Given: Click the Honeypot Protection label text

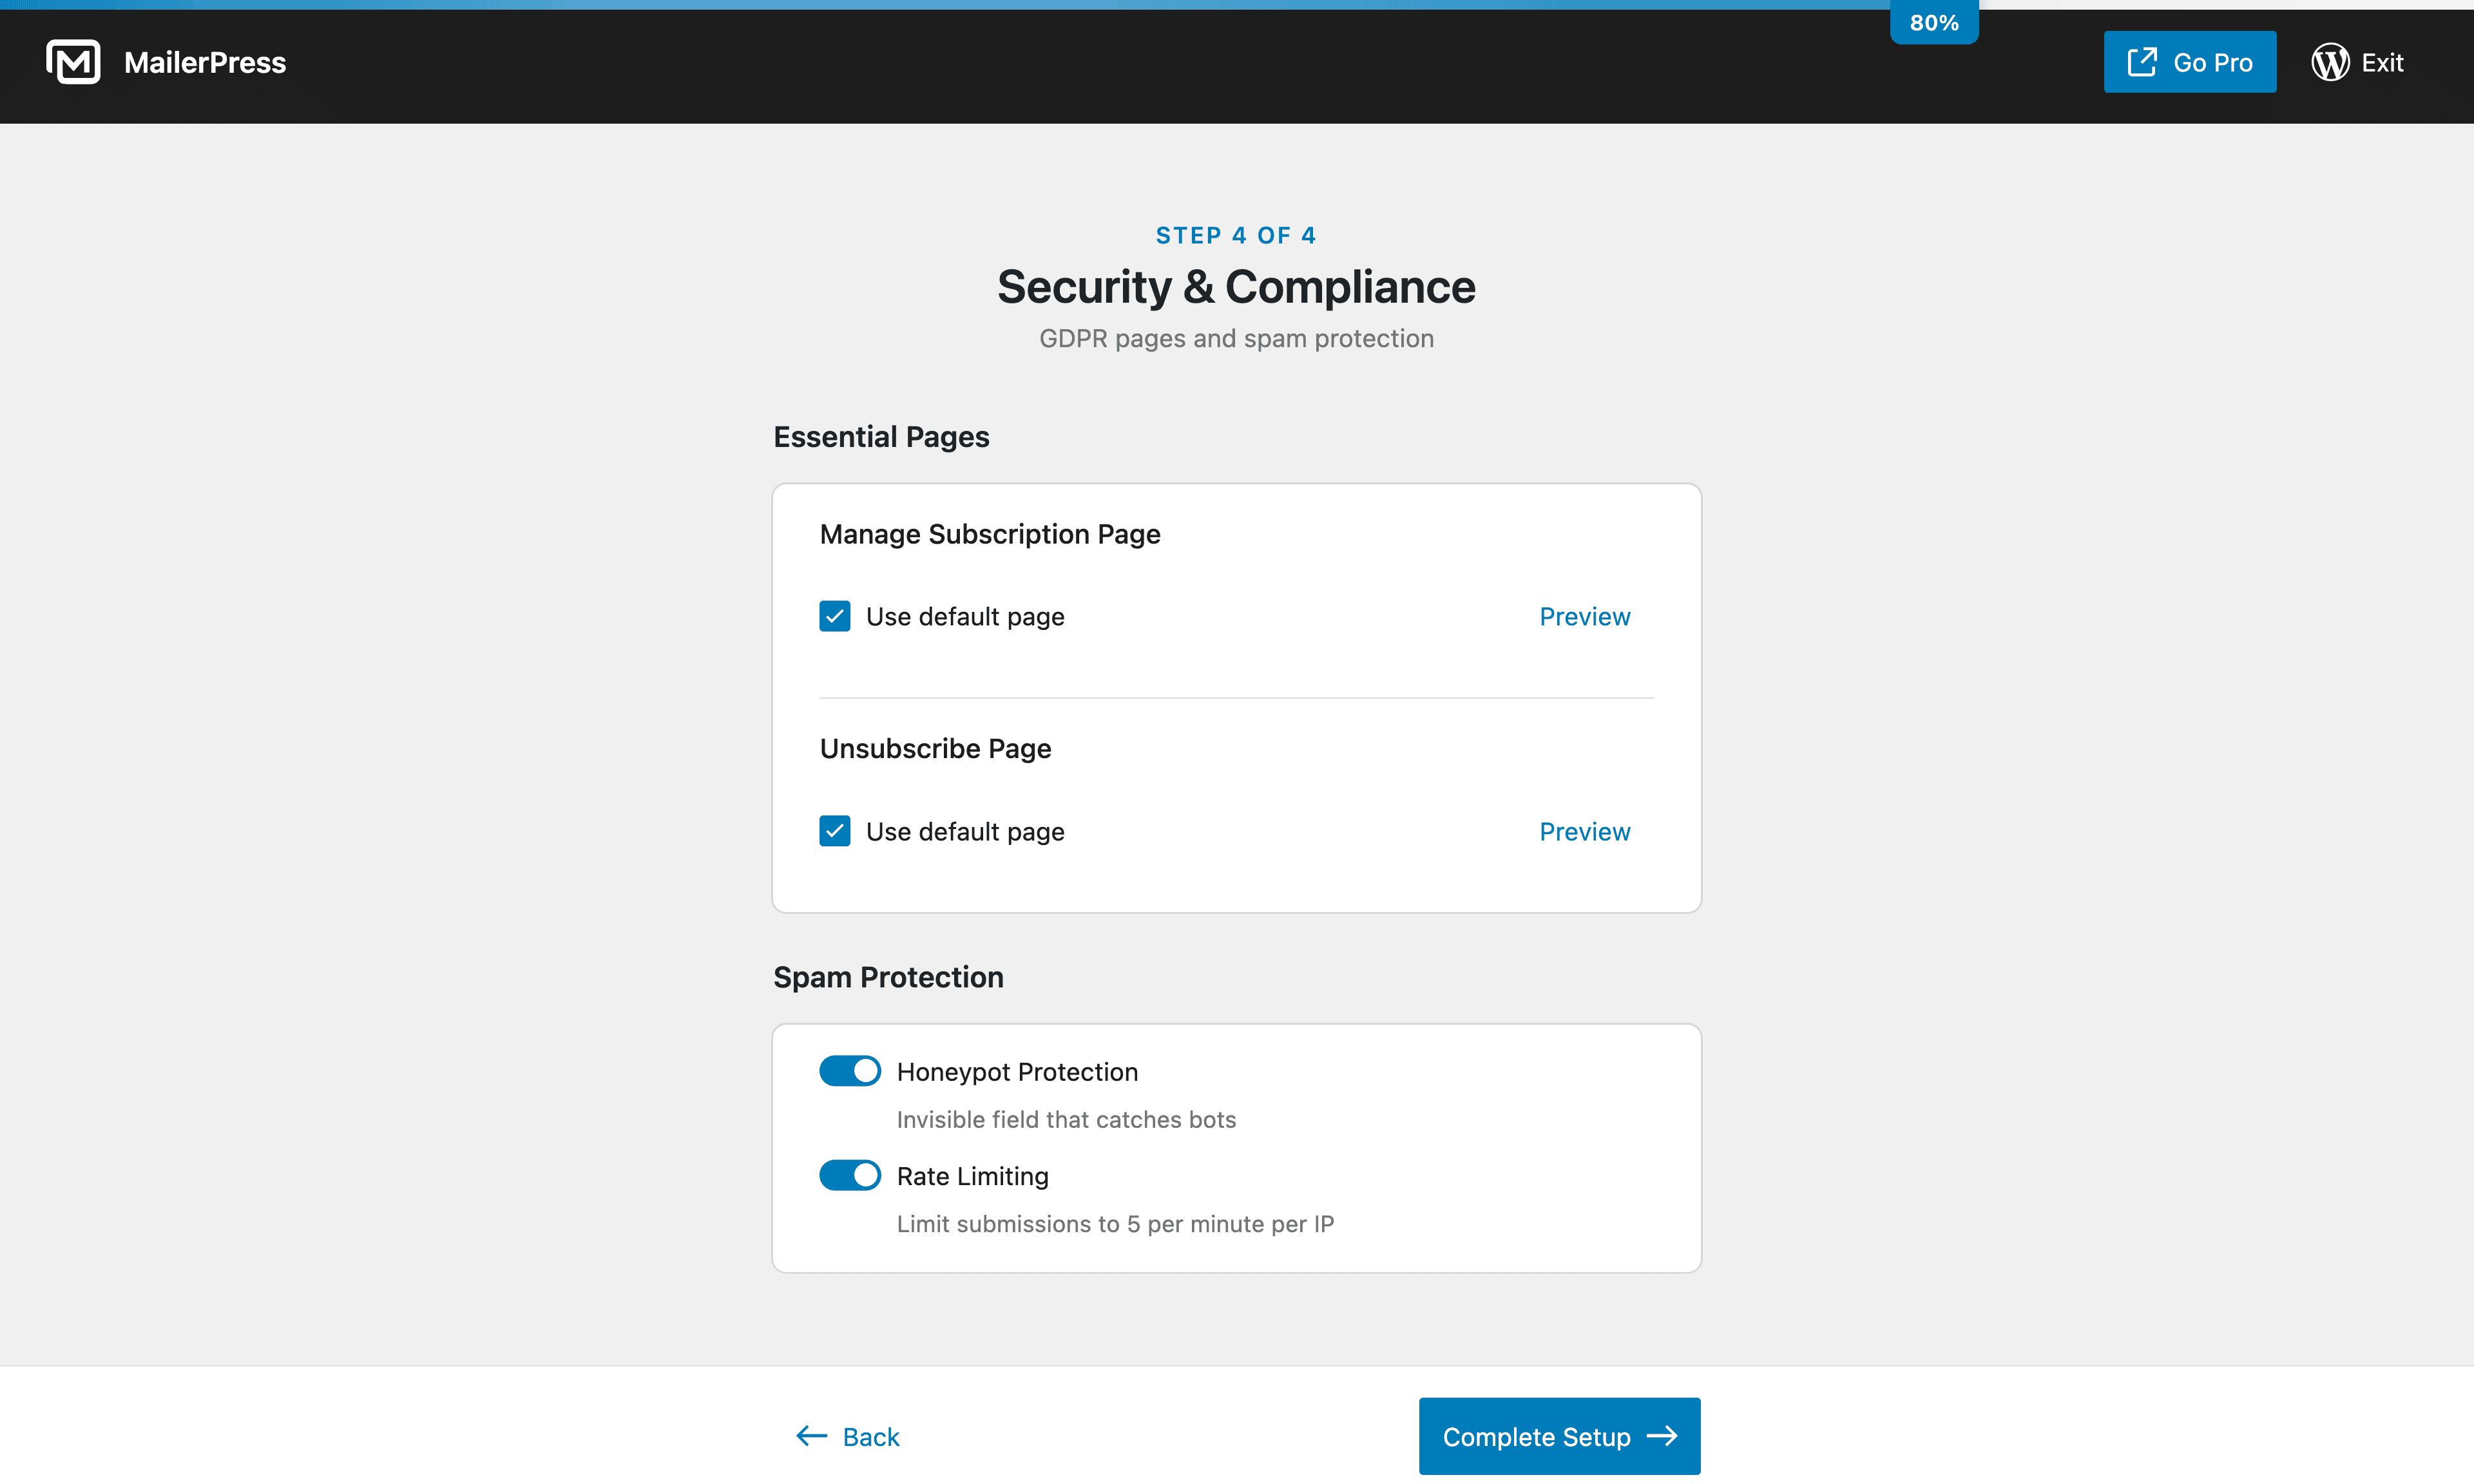Looking at the screenshot, I should coord(1017,1071).
